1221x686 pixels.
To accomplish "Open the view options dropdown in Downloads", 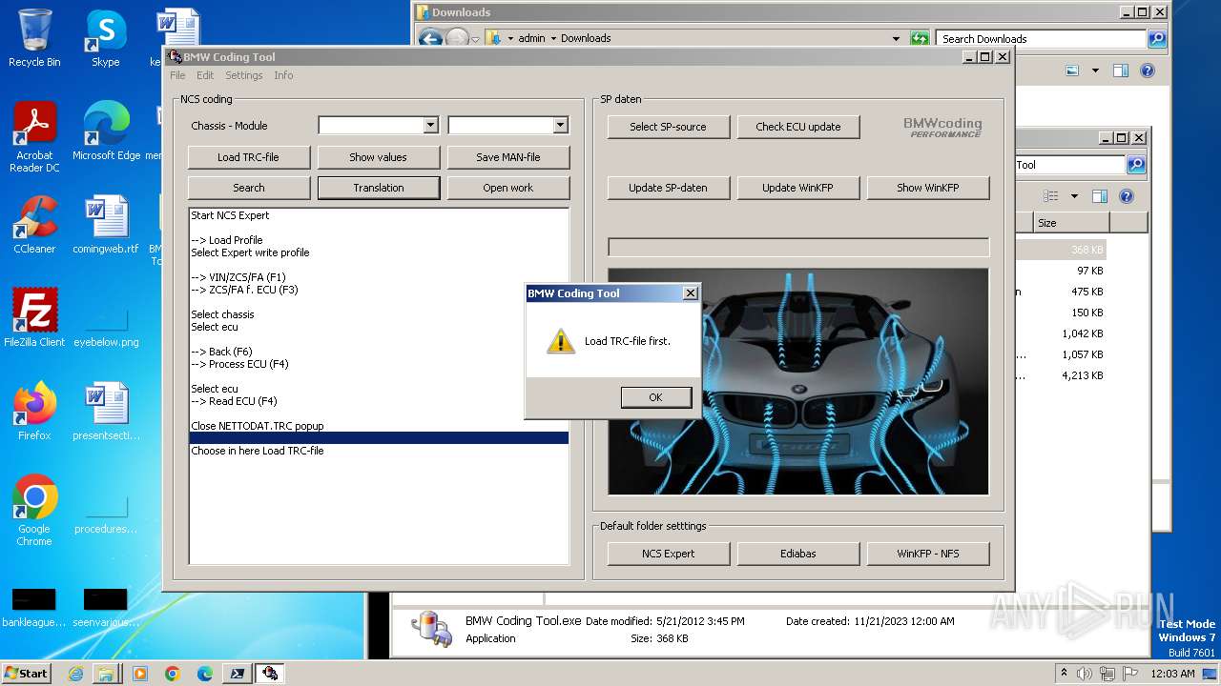I will pyautogui.click(x=1095, y=71).
